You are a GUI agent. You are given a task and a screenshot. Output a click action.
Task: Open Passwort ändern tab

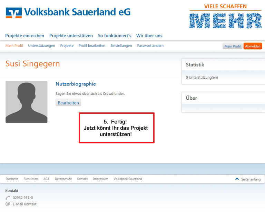click(x=150, y=46)
